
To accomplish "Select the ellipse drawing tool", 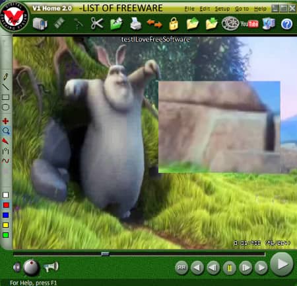I will (6, 107).
